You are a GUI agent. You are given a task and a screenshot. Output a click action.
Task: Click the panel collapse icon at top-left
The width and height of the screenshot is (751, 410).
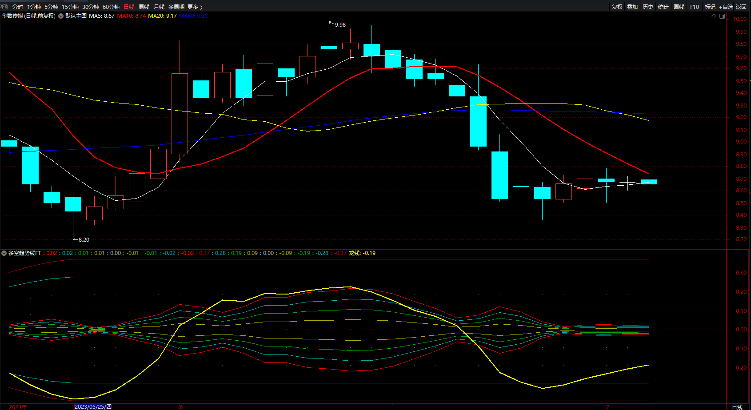[4, 7]
